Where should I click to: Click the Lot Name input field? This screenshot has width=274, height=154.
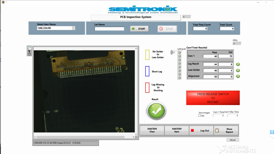click(x=109, y=29)
